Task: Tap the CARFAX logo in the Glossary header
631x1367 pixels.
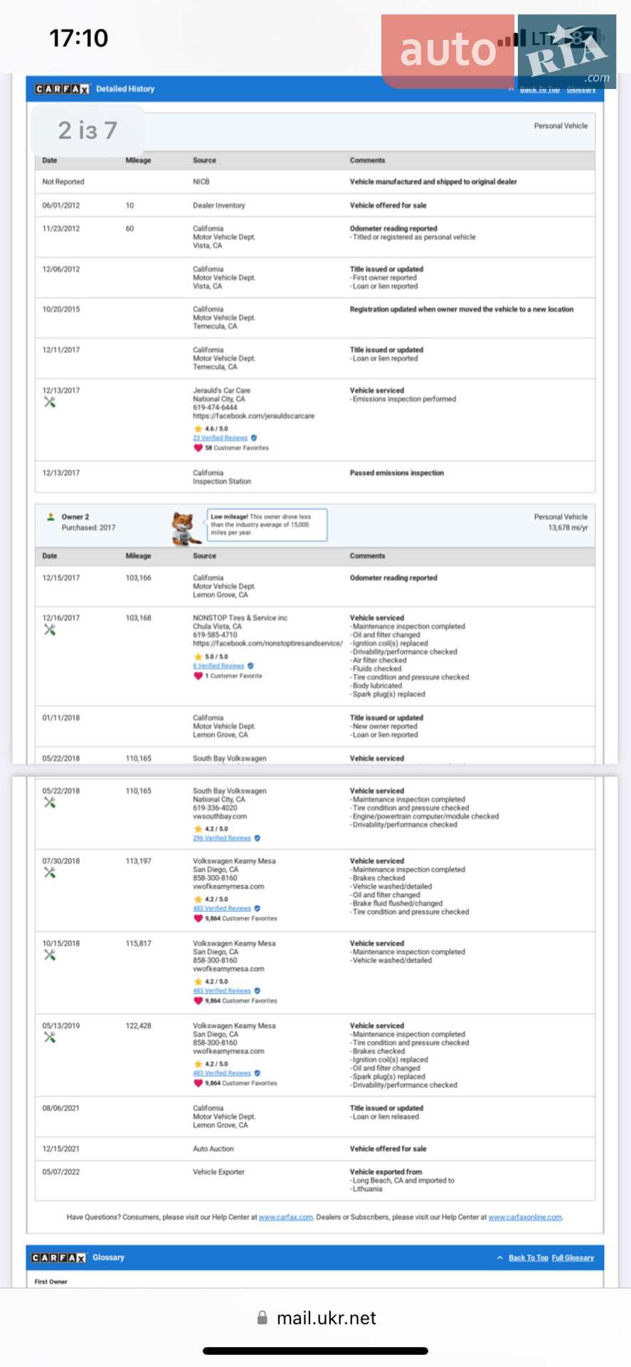Action: (x=58, y=1257)
